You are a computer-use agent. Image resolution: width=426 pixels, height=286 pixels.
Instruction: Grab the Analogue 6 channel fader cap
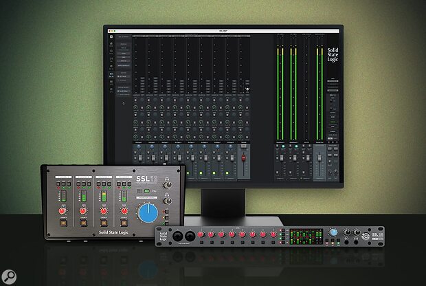tap(206, 157)
